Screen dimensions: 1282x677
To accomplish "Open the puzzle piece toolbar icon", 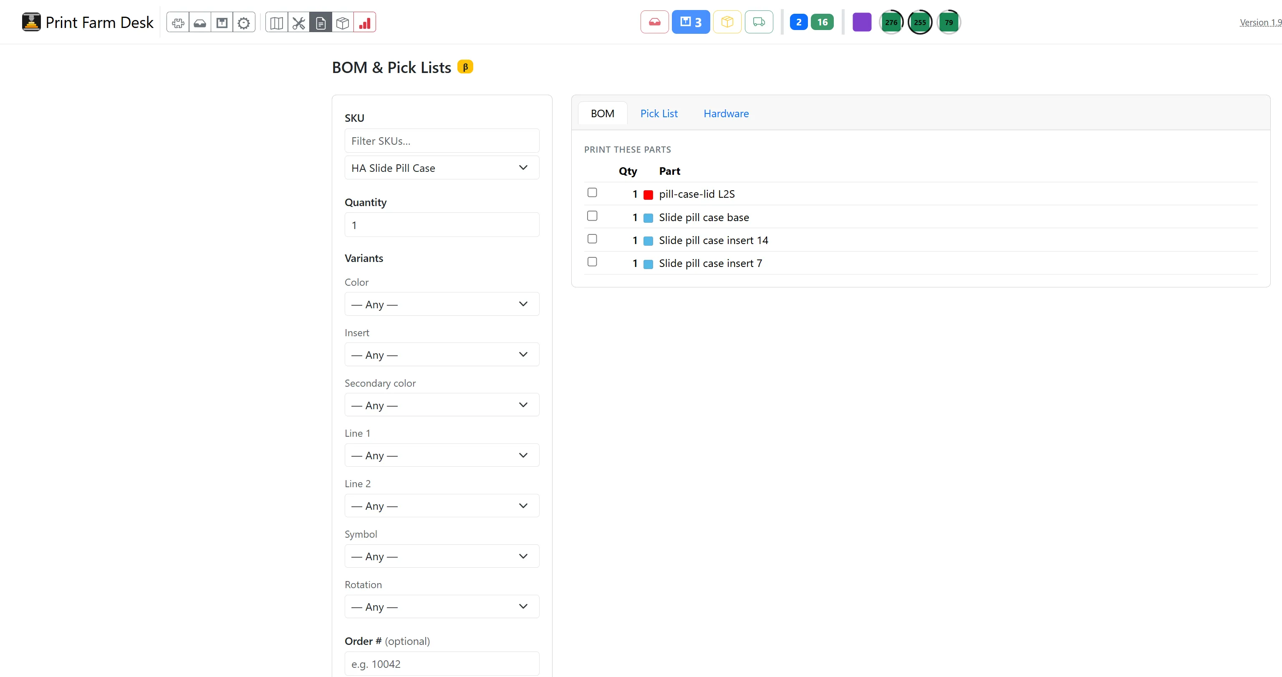I will pyautogui.click(x=178, y=23).
